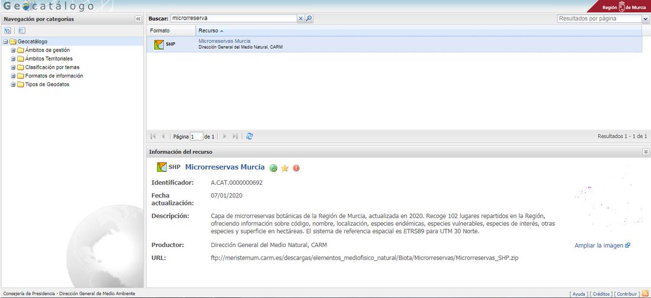Image resolution: width=651 pixels, height=298 pixels.
Task: Click identifier value A.CAT.0000000692
Action: click(237, 183)
